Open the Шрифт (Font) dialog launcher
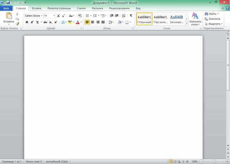This screenshot has width=230, height=164. pos(81,29)
